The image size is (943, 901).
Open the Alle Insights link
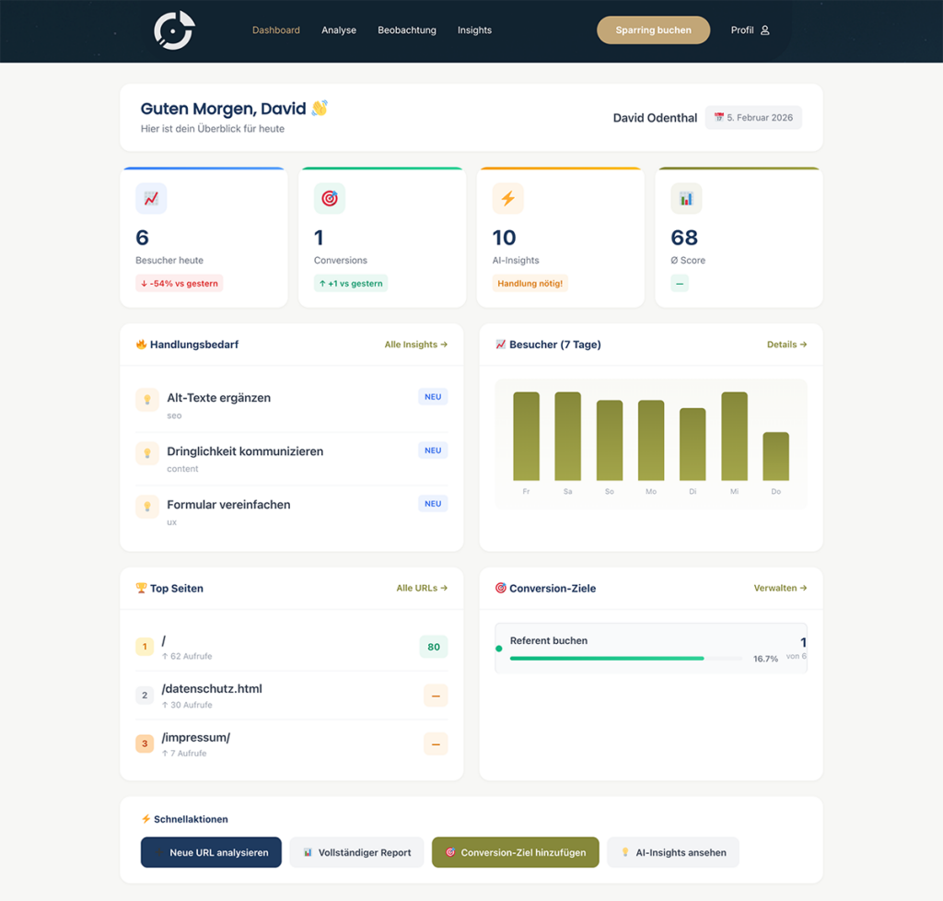[415, 345]
